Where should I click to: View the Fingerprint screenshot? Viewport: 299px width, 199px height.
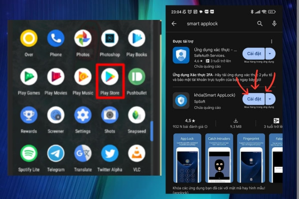pyautogui.click(x=251, y=158)
